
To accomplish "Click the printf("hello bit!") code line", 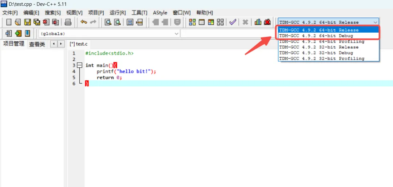I will pyautogui.click(x=127, y=72).
